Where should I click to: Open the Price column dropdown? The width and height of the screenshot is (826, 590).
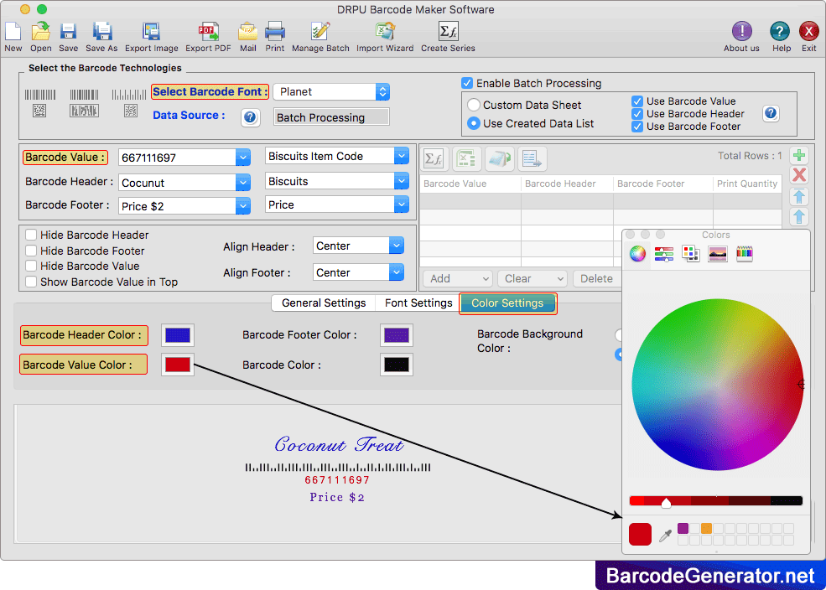coord(402,204)
